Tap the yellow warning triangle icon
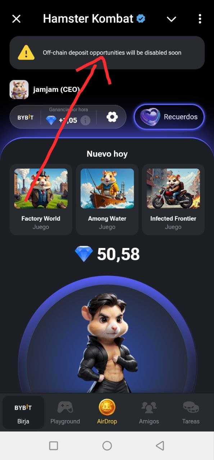The image size is (214, 460). coord(26,53)
